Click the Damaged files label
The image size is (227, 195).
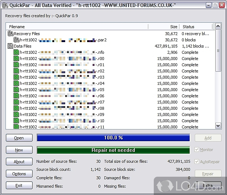tap(117, 178)
